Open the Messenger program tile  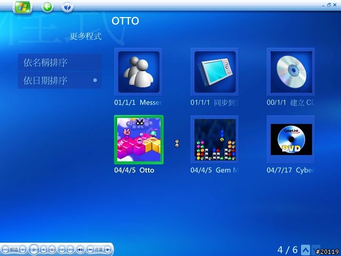coord(139,72)
